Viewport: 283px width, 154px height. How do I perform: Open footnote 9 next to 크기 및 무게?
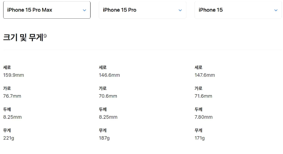pyautogui.click(x=45, y=36)
